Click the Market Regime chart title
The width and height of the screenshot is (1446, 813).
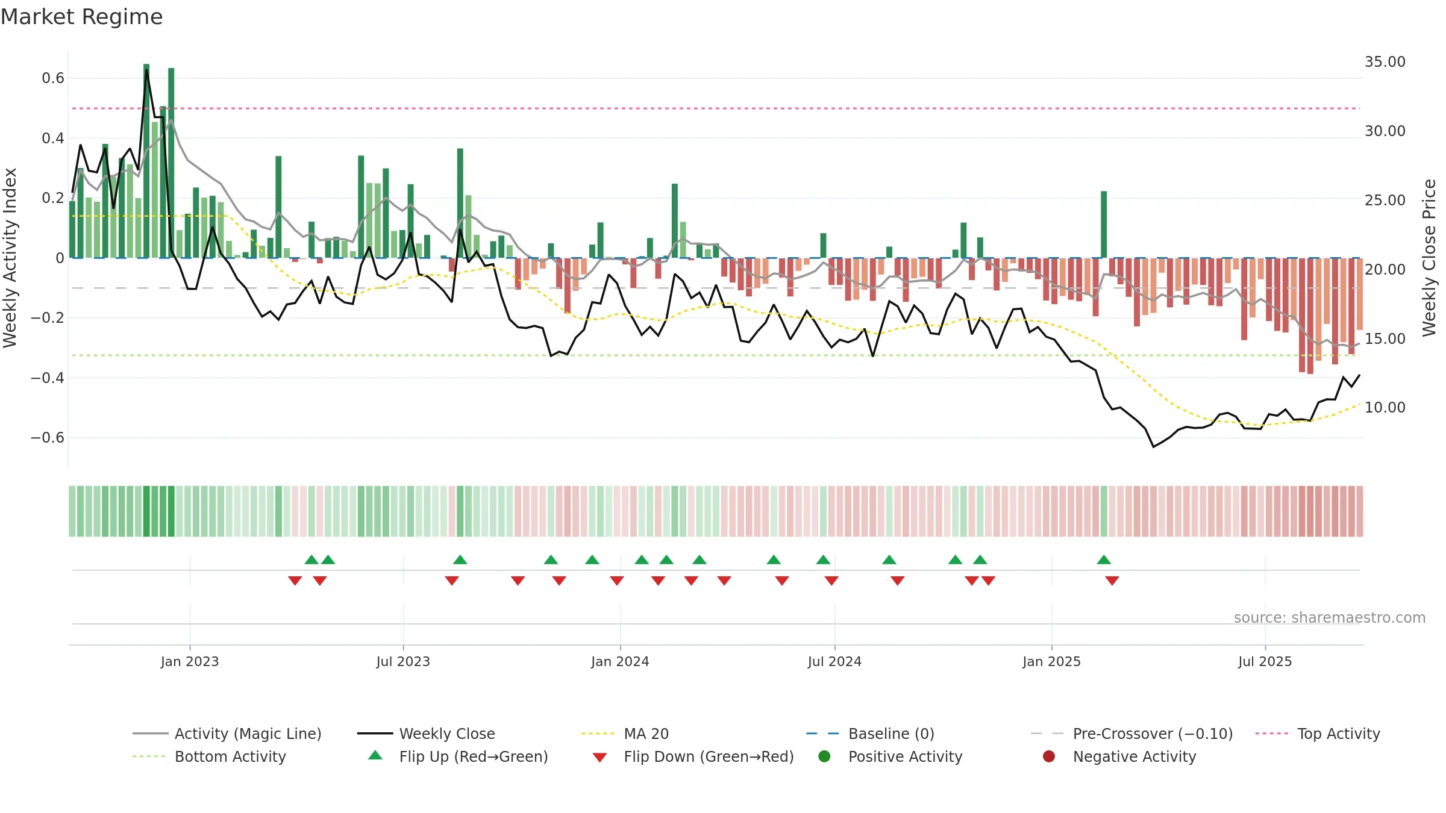coord(81,17)
